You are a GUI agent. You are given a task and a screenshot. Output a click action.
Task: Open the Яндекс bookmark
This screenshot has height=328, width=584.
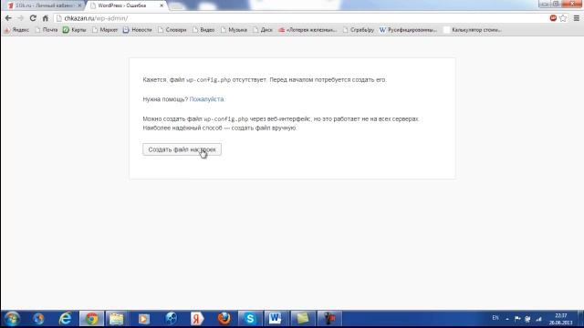(x=16, y=30)
